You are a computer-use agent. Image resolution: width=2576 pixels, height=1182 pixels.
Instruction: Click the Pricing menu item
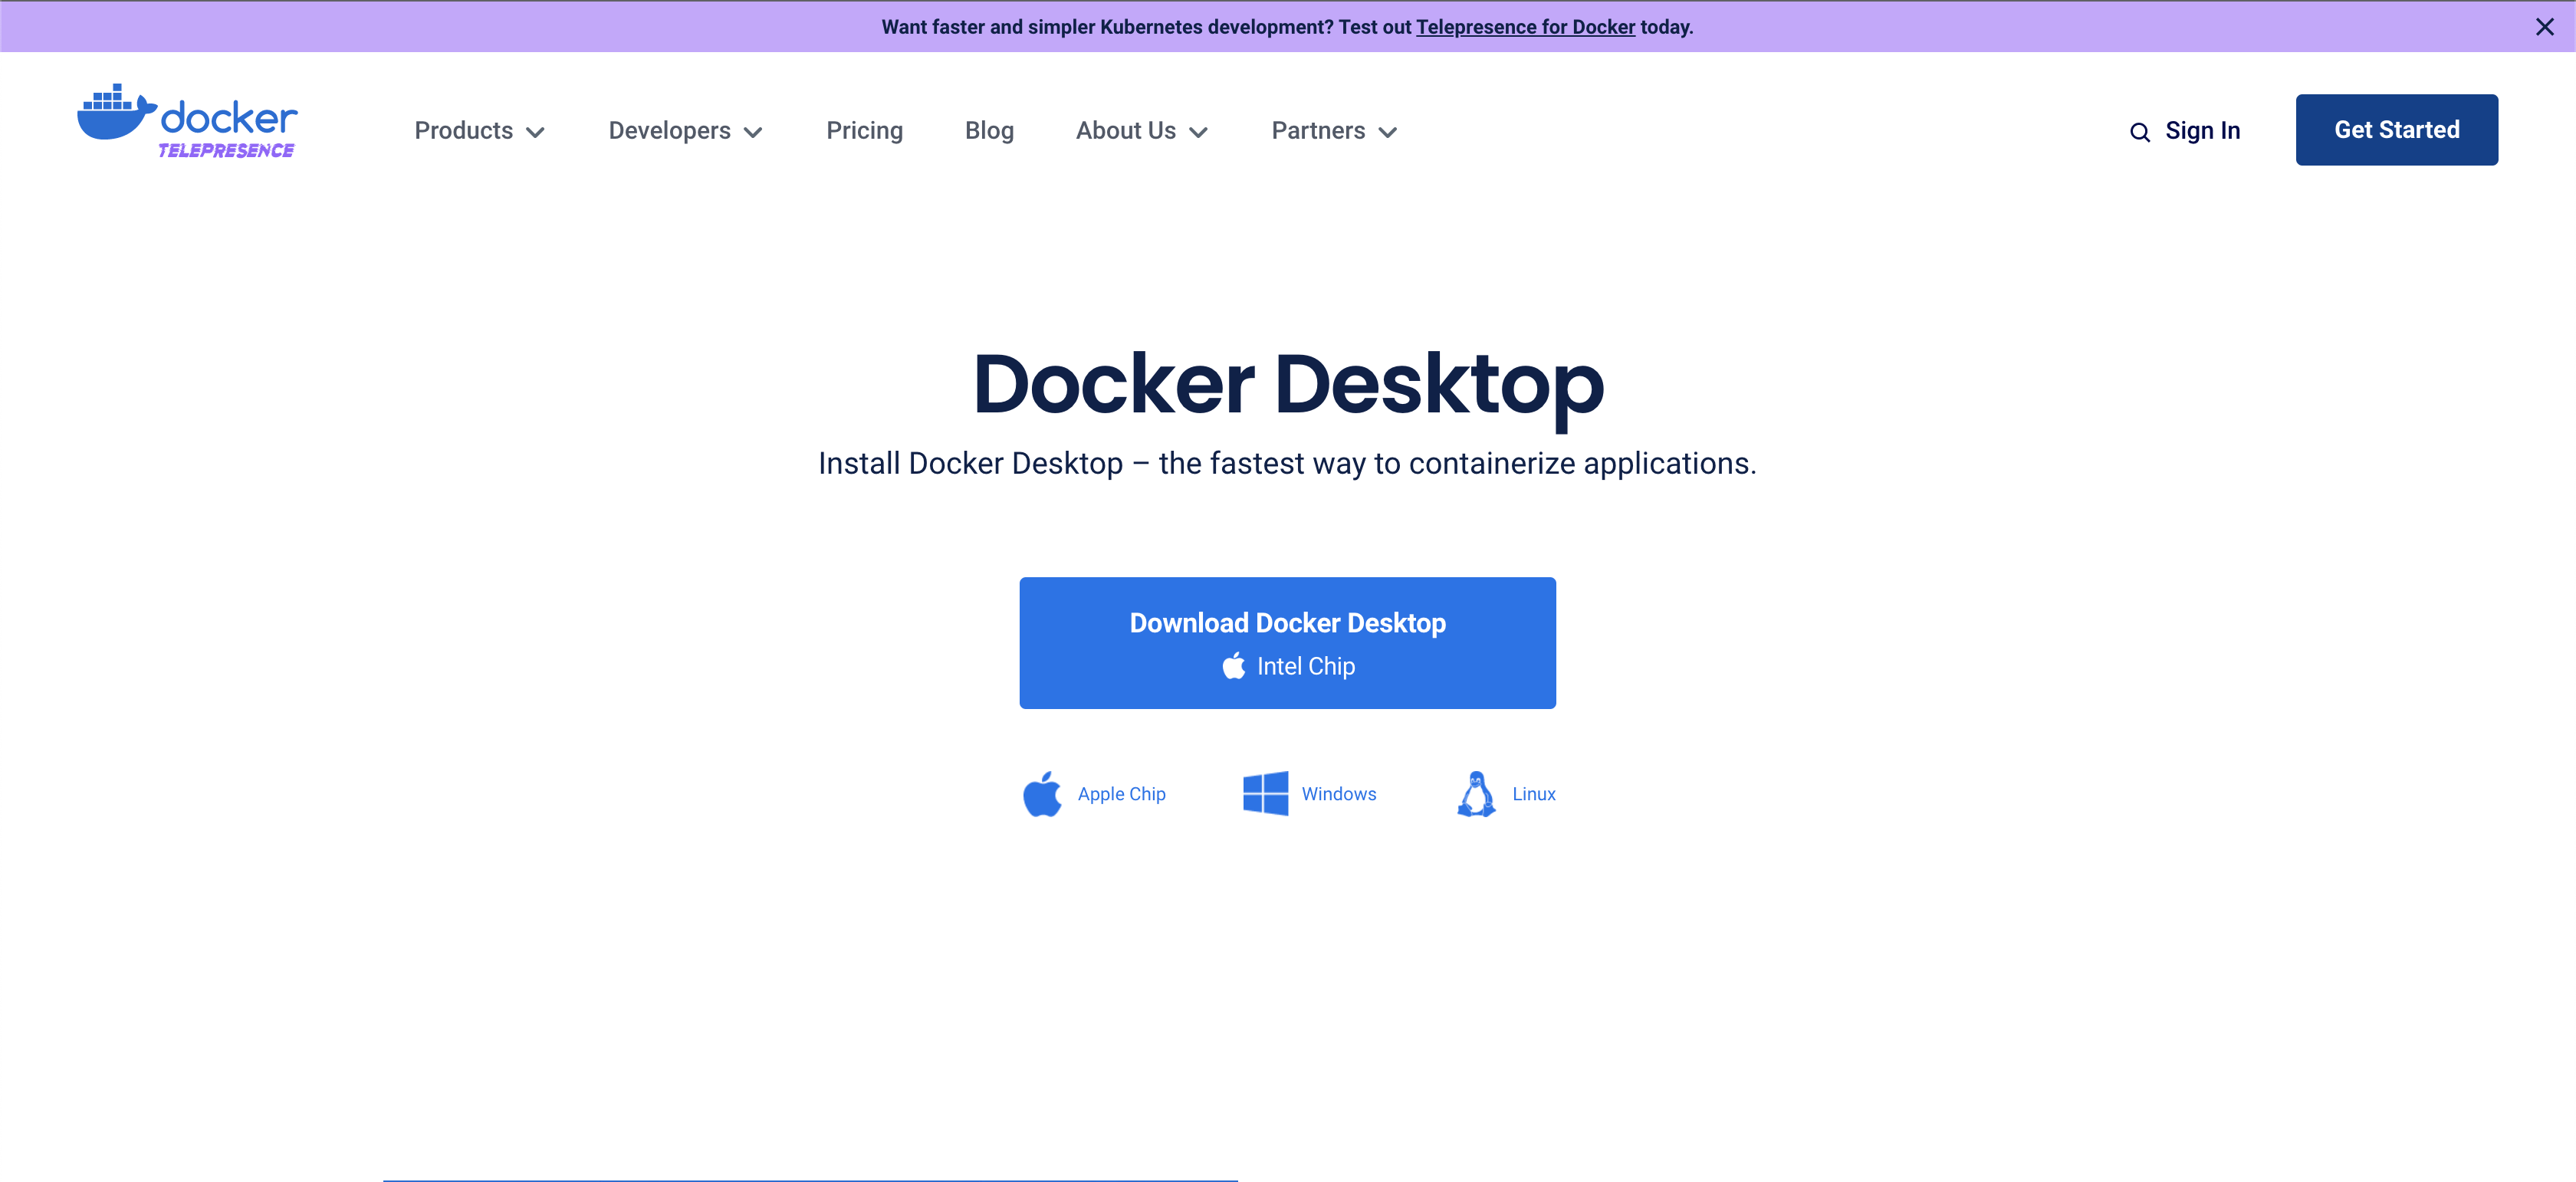[x=866, y=130]
